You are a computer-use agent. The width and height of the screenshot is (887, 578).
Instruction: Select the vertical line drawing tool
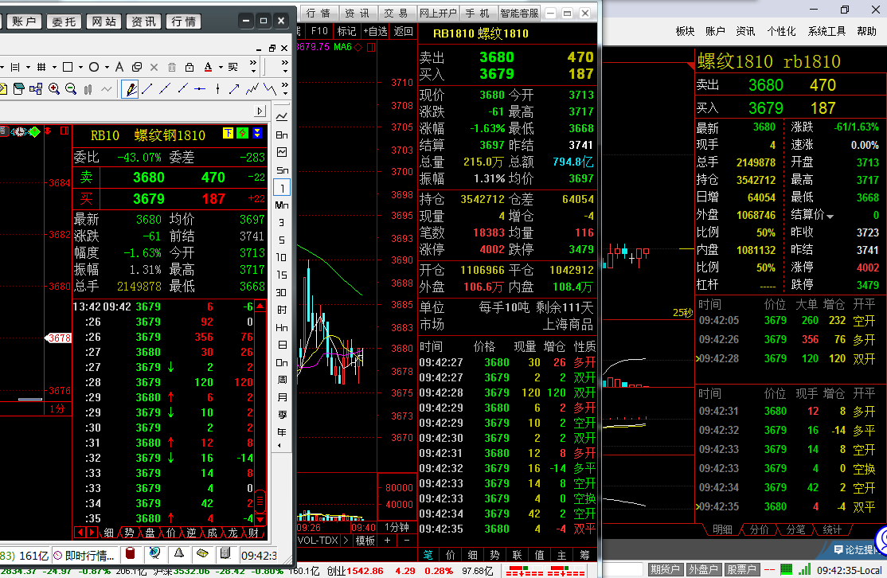click(x=217, y=89)
